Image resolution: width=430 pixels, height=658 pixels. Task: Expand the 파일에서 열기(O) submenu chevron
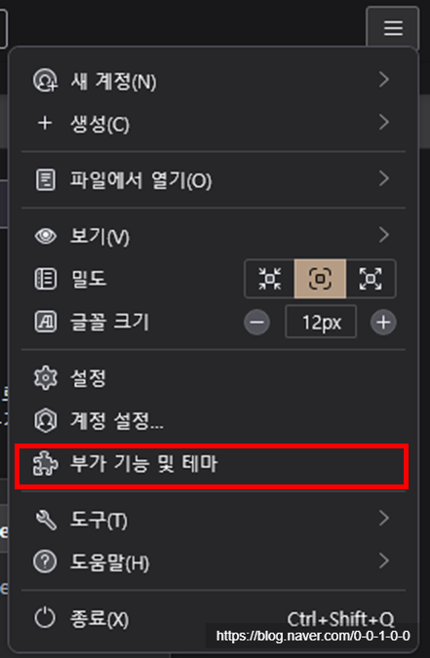click(x=384, y=178)
